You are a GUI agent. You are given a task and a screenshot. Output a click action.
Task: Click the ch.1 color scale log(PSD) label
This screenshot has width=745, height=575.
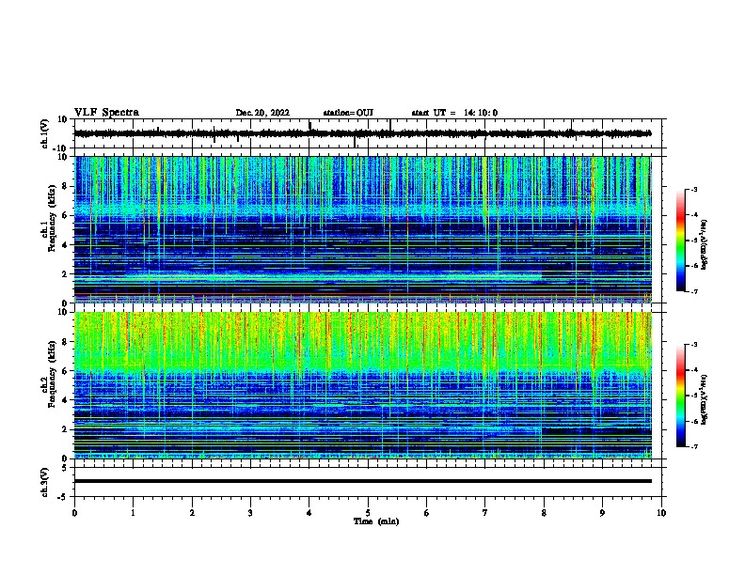[705, 245]
